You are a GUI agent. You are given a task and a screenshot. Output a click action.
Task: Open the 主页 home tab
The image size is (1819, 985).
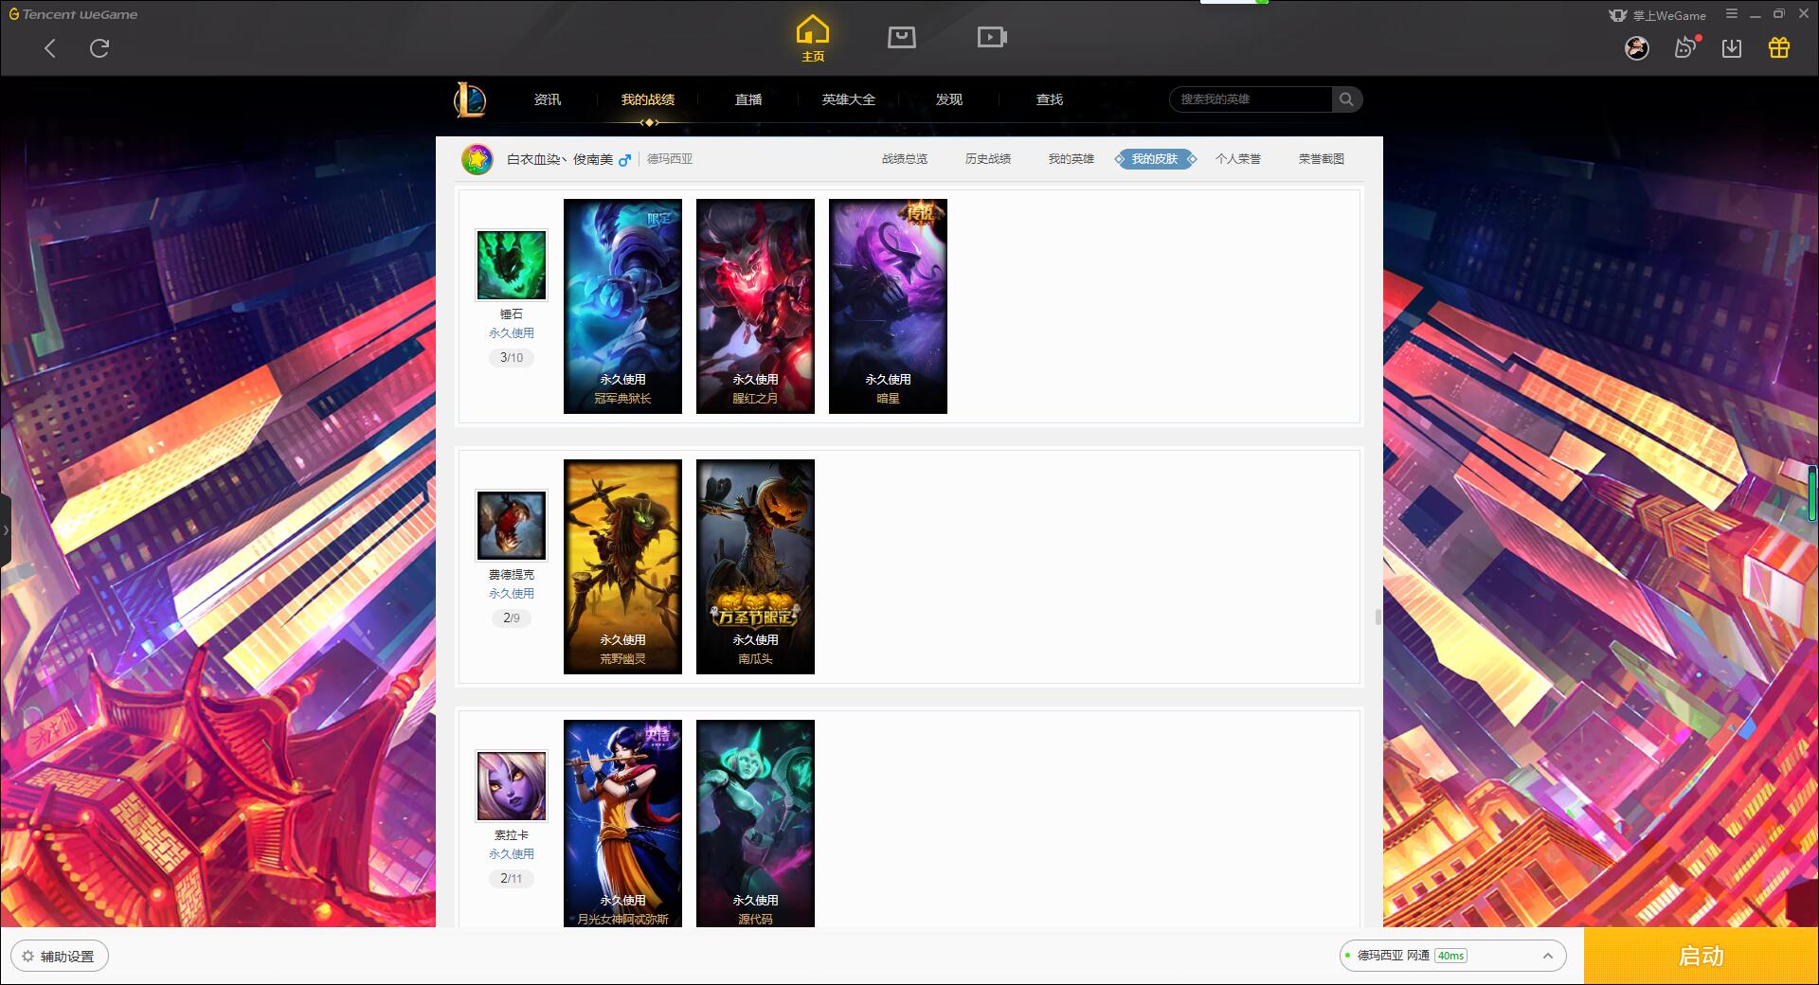tap(813, 39)
